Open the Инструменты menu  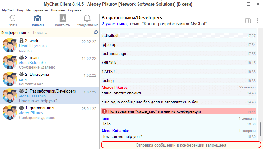(37, 10)
